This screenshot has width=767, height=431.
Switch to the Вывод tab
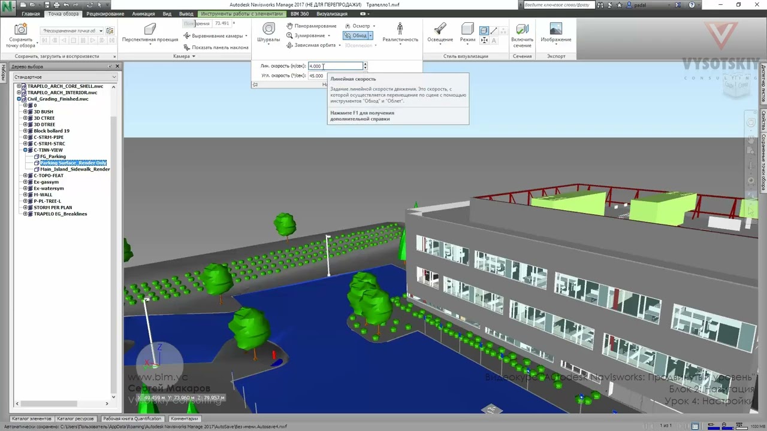186,14
